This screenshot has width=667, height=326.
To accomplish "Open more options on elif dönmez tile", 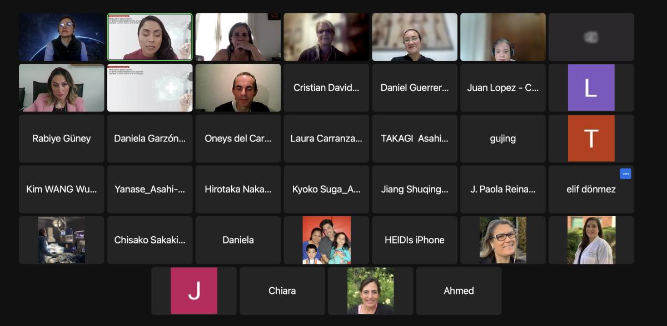I will click(625, 174).
